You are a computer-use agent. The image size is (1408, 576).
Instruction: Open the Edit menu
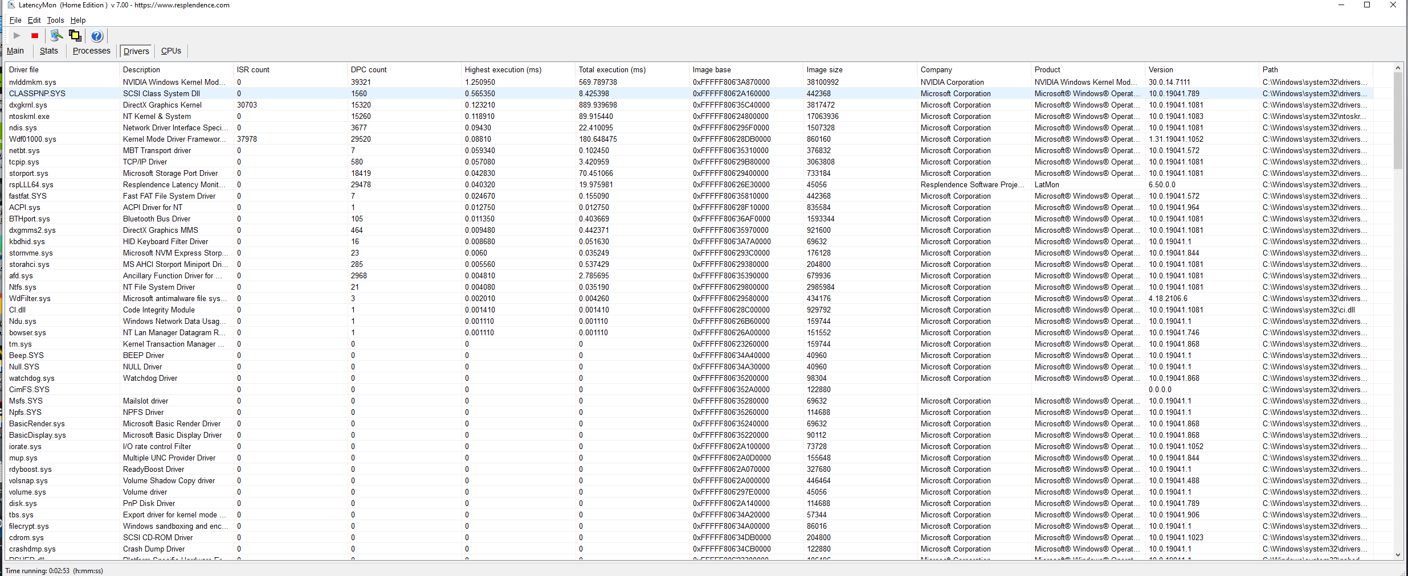(x=34, y=20)
